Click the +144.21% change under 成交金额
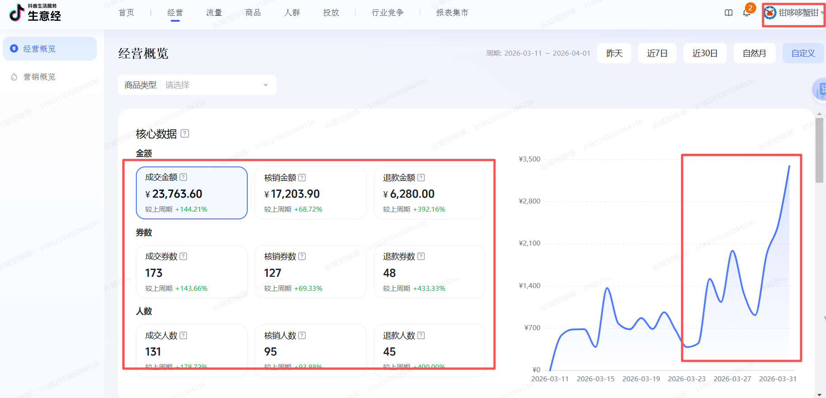The image size is (826, 398). (x=191, y=209)
